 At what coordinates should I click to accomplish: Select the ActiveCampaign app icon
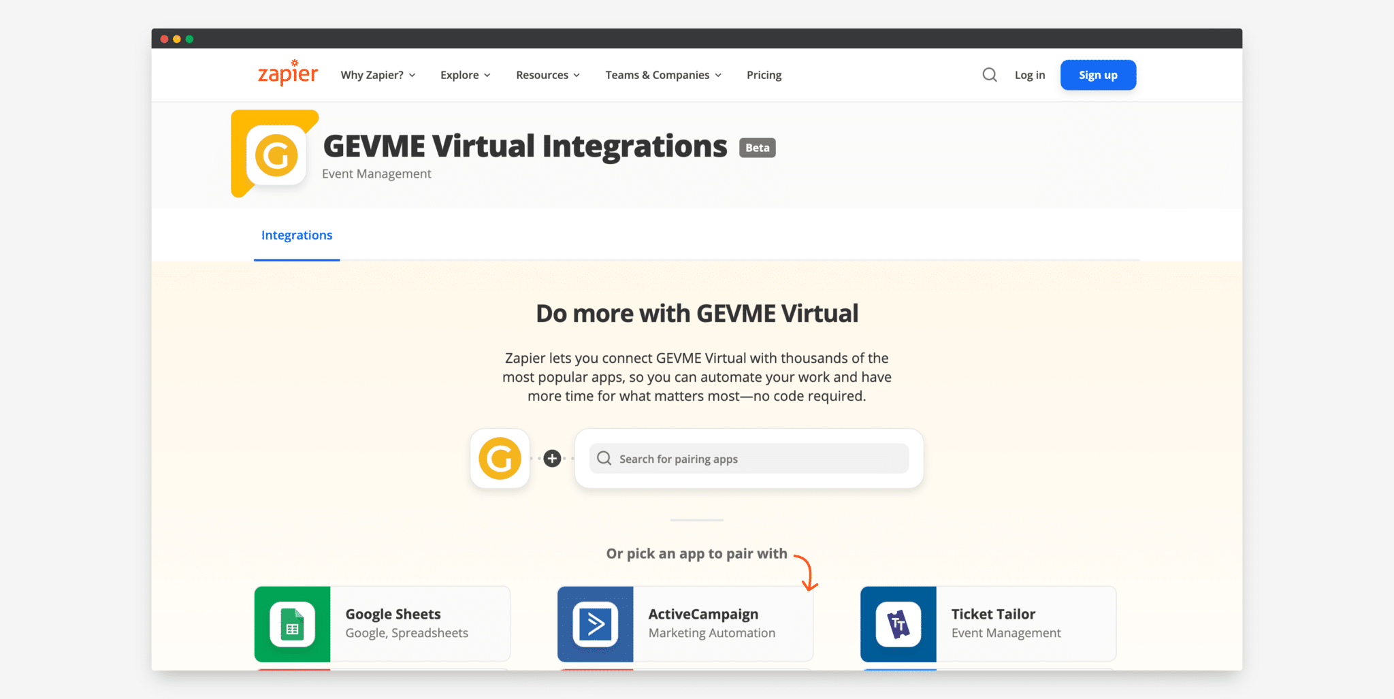pyautogui.click(x=596, y=623)
